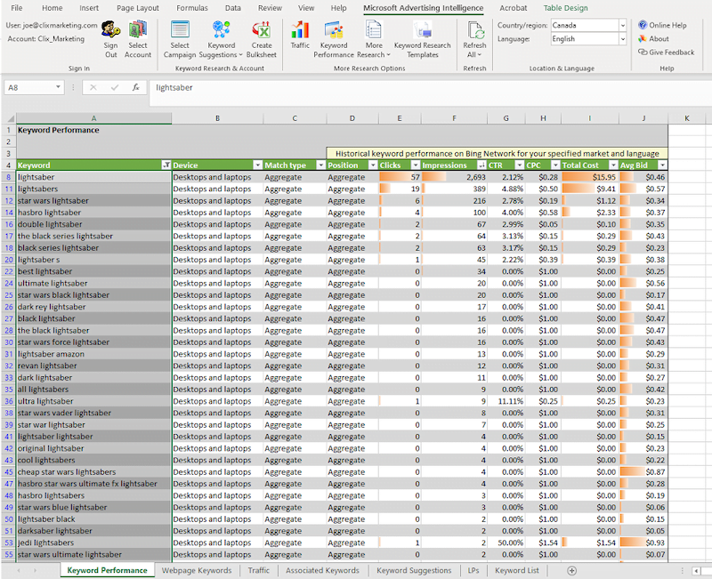Open the Table Design ribbon tab
The width and height of the screenshot is (712, 579).
click(565, 8)
